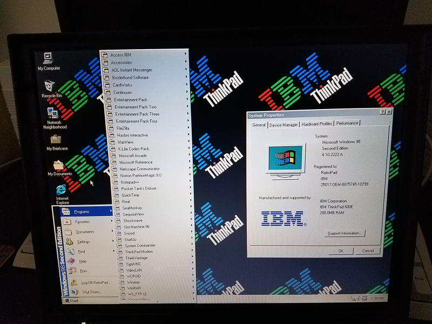Expand the Find submenu arrow
The width and height of the screenshot is (432, 324).
pyautogui.click(x=113, y=251)
